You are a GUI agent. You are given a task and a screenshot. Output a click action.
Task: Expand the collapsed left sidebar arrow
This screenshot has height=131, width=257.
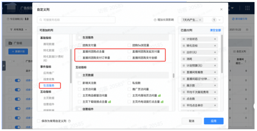(4, 66)
